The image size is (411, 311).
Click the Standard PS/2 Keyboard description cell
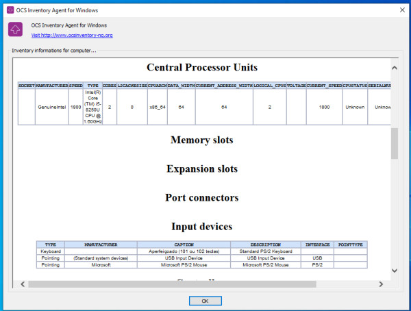(266, 251)
